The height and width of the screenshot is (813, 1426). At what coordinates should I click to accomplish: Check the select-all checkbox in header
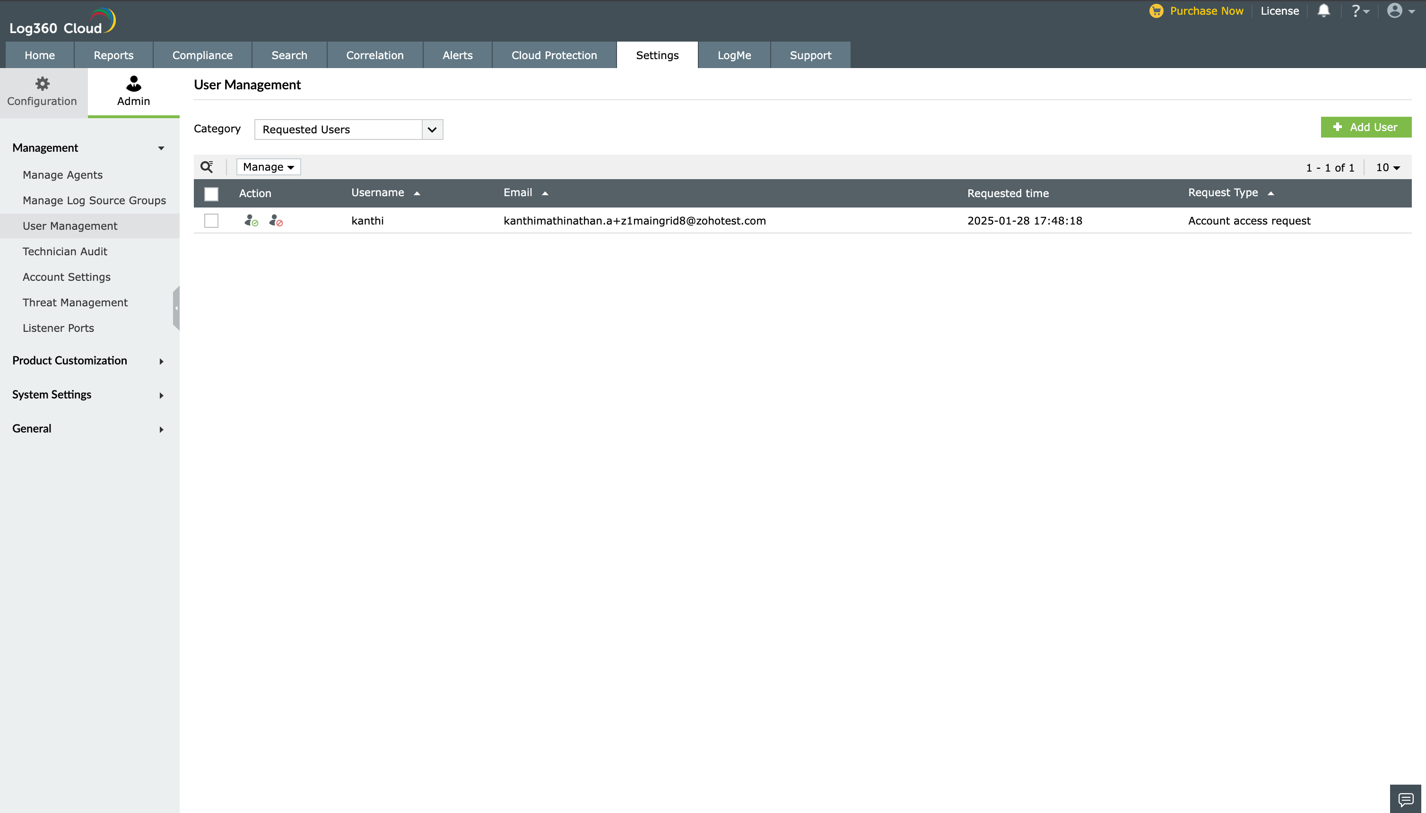pyautogui.click(x=211, y=194)
